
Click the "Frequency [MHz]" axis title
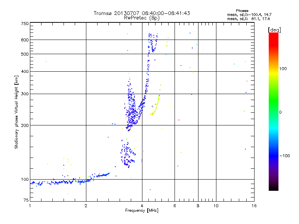click(x=142, y=211)
